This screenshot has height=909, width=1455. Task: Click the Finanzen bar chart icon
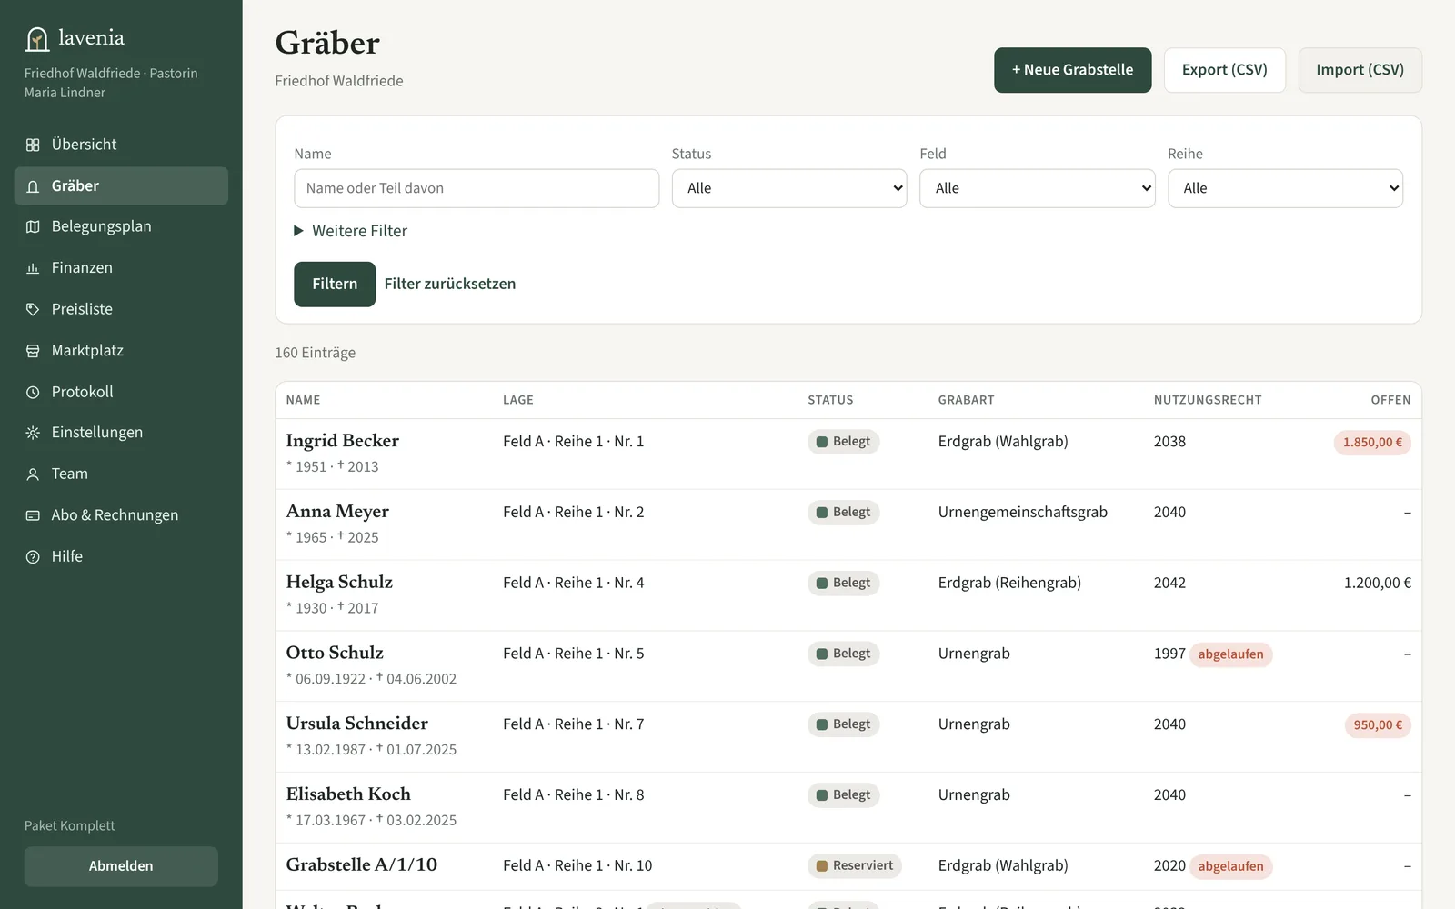(33, 268)
